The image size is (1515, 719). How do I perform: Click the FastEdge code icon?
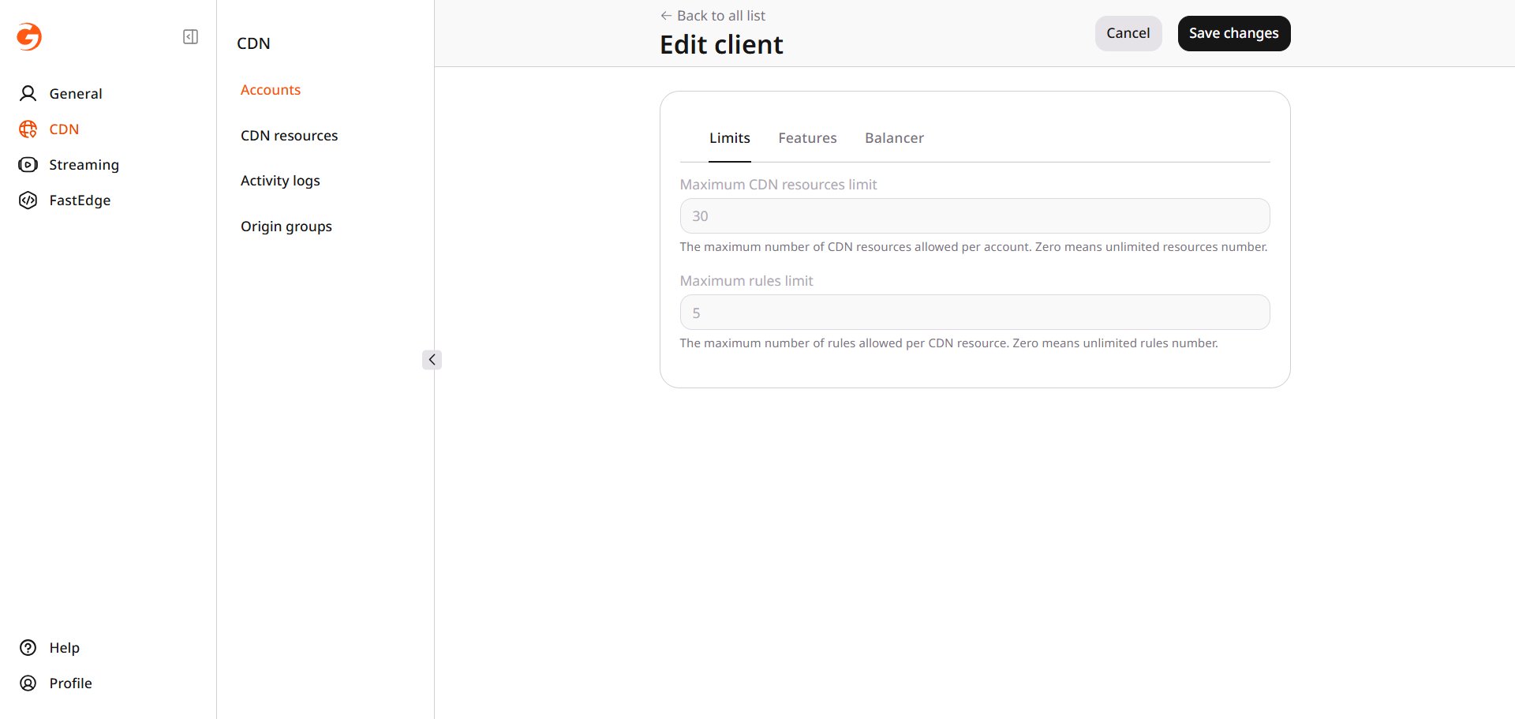(x=28, y=200)
